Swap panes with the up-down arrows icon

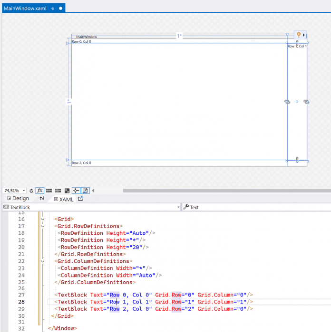tap(42, 198)
